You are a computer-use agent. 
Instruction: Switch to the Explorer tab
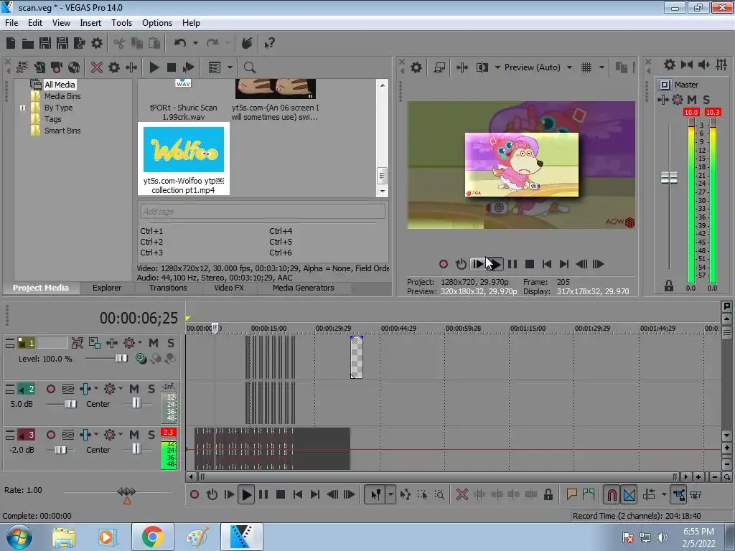click(107, 288)
